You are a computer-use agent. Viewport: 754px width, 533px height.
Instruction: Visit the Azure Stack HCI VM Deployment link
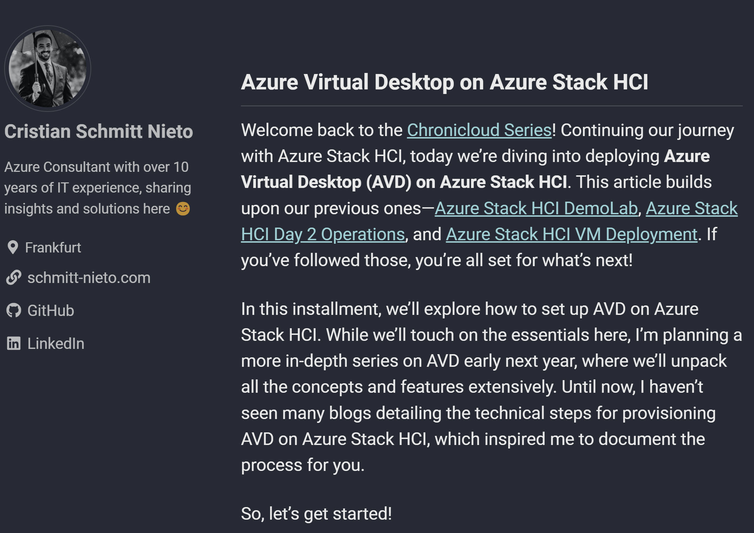[571, 234]
